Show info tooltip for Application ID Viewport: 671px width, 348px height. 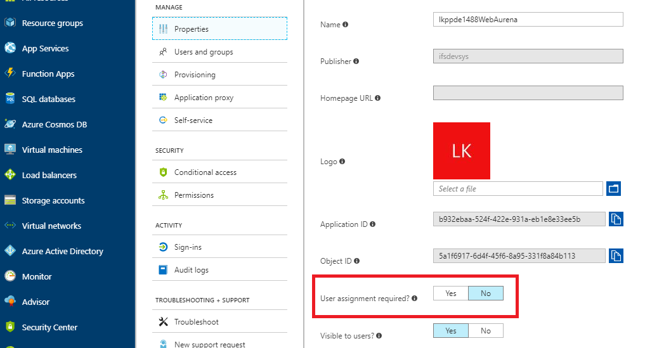(373, 224)
